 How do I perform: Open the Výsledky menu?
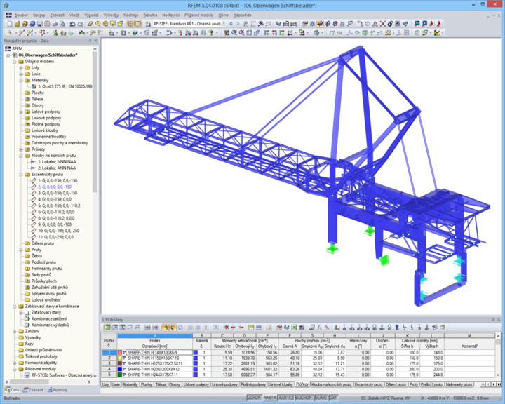coord(111,15)
